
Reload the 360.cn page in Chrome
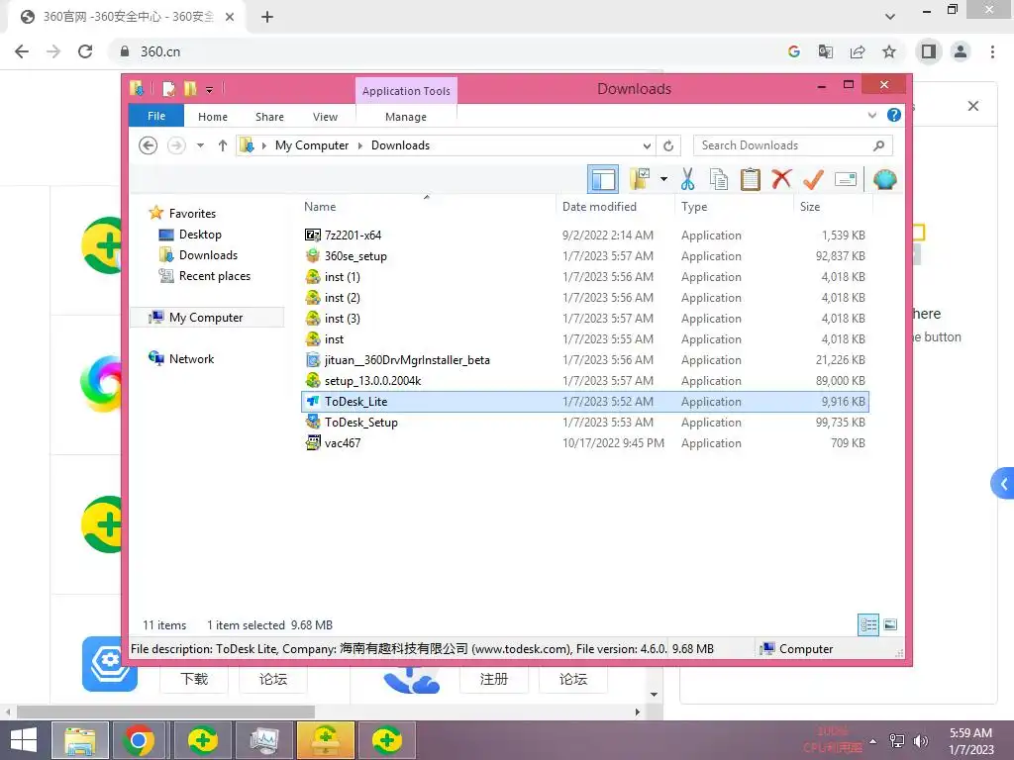85,51
